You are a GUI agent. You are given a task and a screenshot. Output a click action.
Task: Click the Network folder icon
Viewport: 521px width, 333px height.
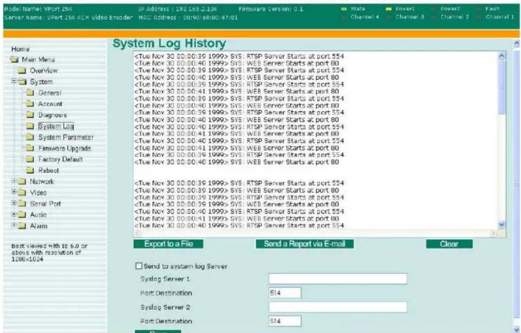(x=22, y=181)
